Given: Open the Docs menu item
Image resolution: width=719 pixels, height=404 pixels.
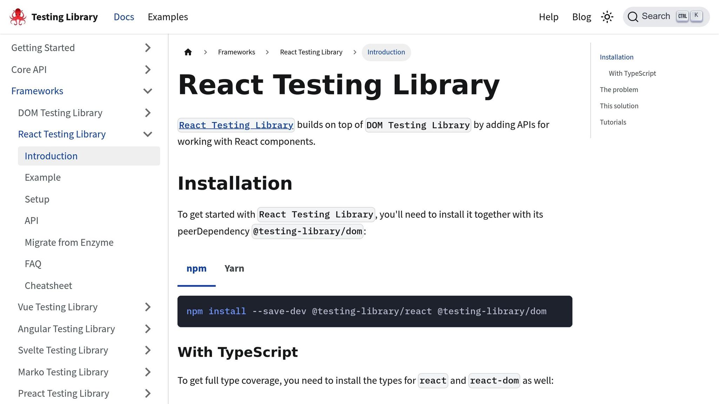Looking at the screenshot, I should pos(124,17).
